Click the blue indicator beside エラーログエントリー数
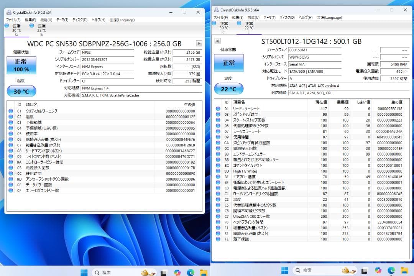Screen dimensions: 414x276 coord(11,190)
